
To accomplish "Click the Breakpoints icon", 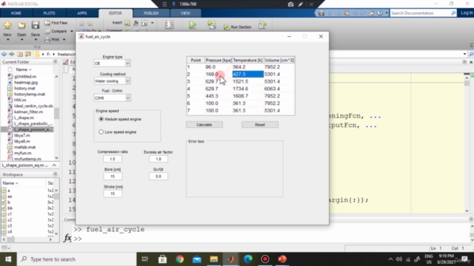I will (170, 25).
